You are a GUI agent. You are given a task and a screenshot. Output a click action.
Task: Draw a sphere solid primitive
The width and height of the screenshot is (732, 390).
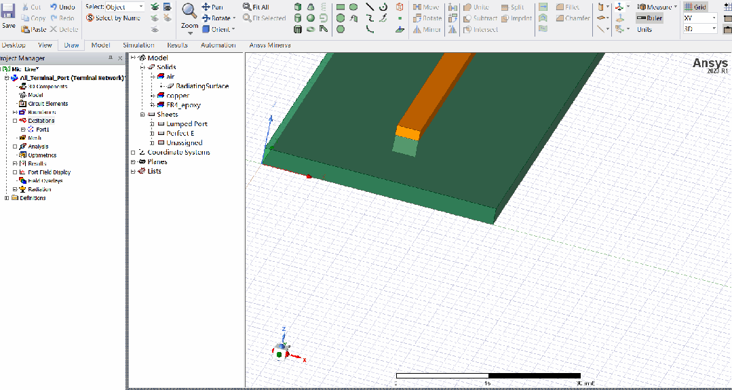click(311, 18)
